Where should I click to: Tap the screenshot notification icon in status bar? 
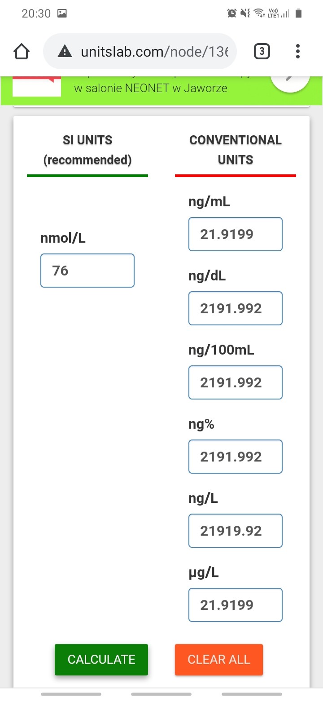pos(62,13)
